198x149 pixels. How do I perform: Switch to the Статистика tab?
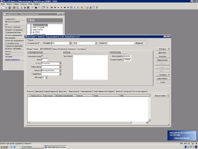pos(72,49)
